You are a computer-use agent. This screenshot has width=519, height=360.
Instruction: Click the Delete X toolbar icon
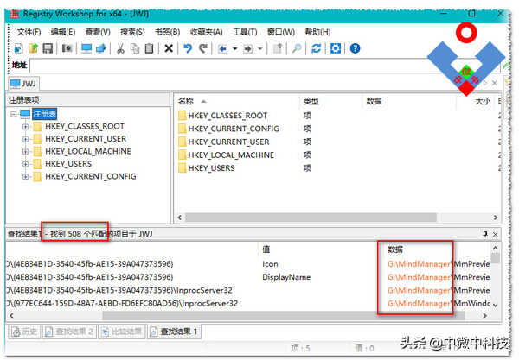pyautogui.click(x=169, y=48)
